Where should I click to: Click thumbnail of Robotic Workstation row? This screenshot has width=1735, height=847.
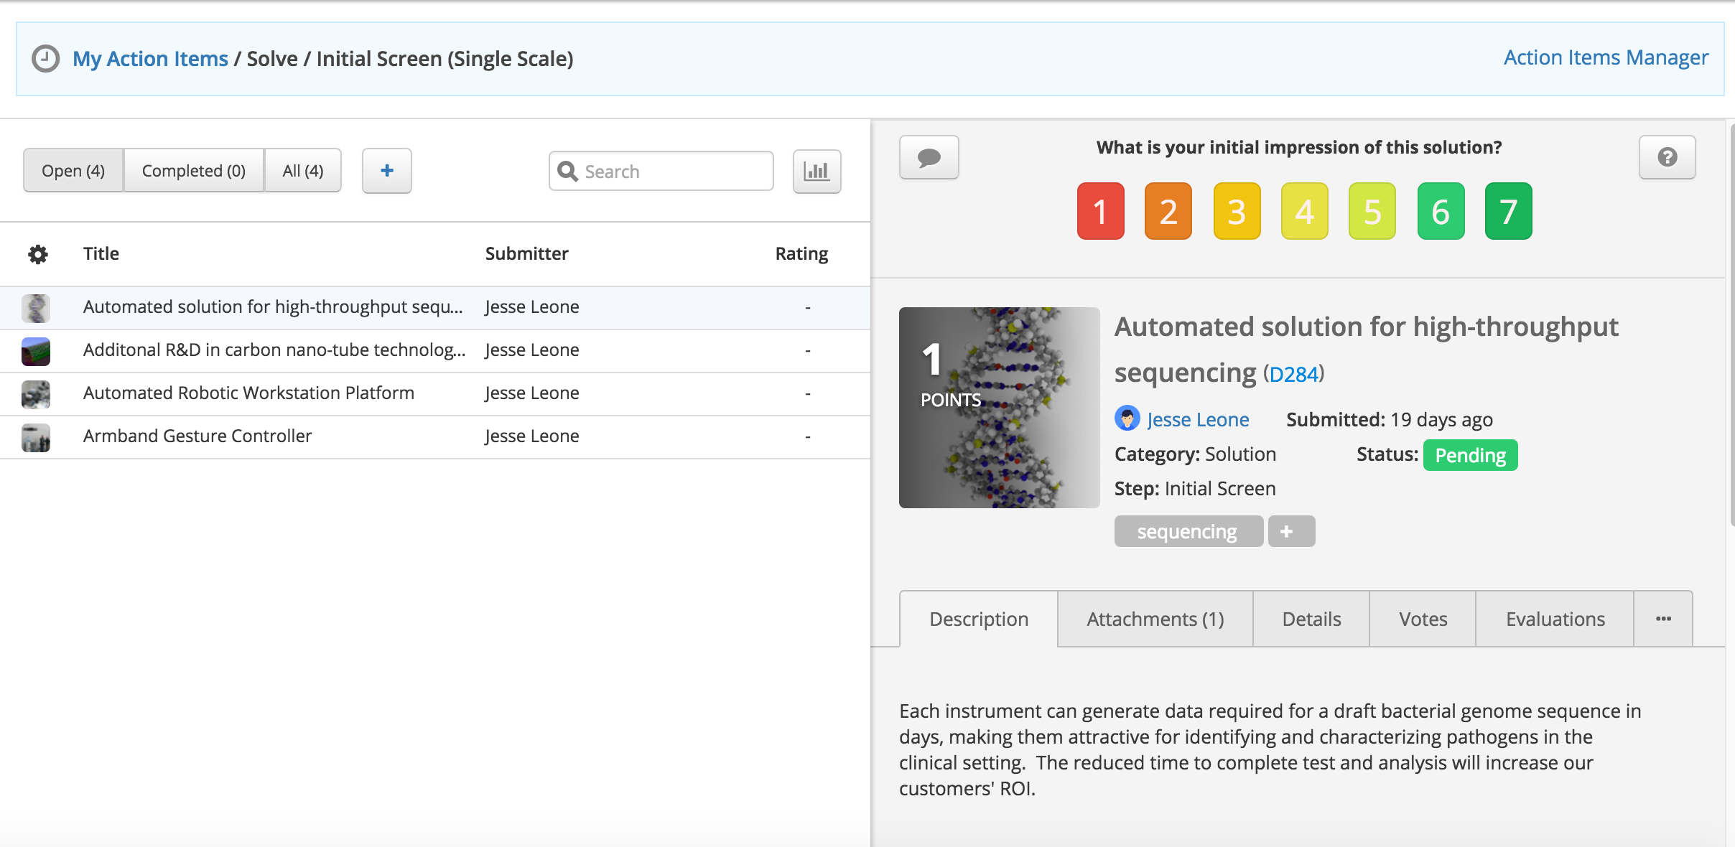tap(36, 394)
